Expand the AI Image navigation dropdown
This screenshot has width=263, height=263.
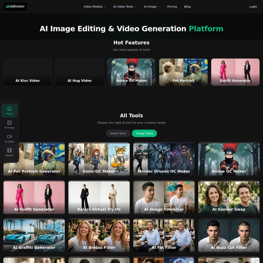point(152,6)
